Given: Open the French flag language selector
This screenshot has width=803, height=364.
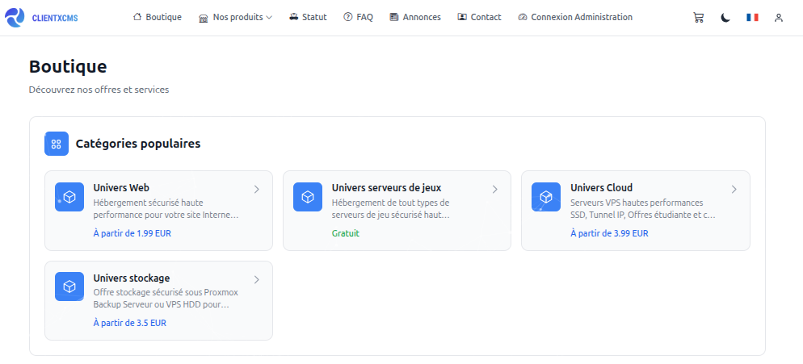Looking at the screenshot, I should (752, 17).
